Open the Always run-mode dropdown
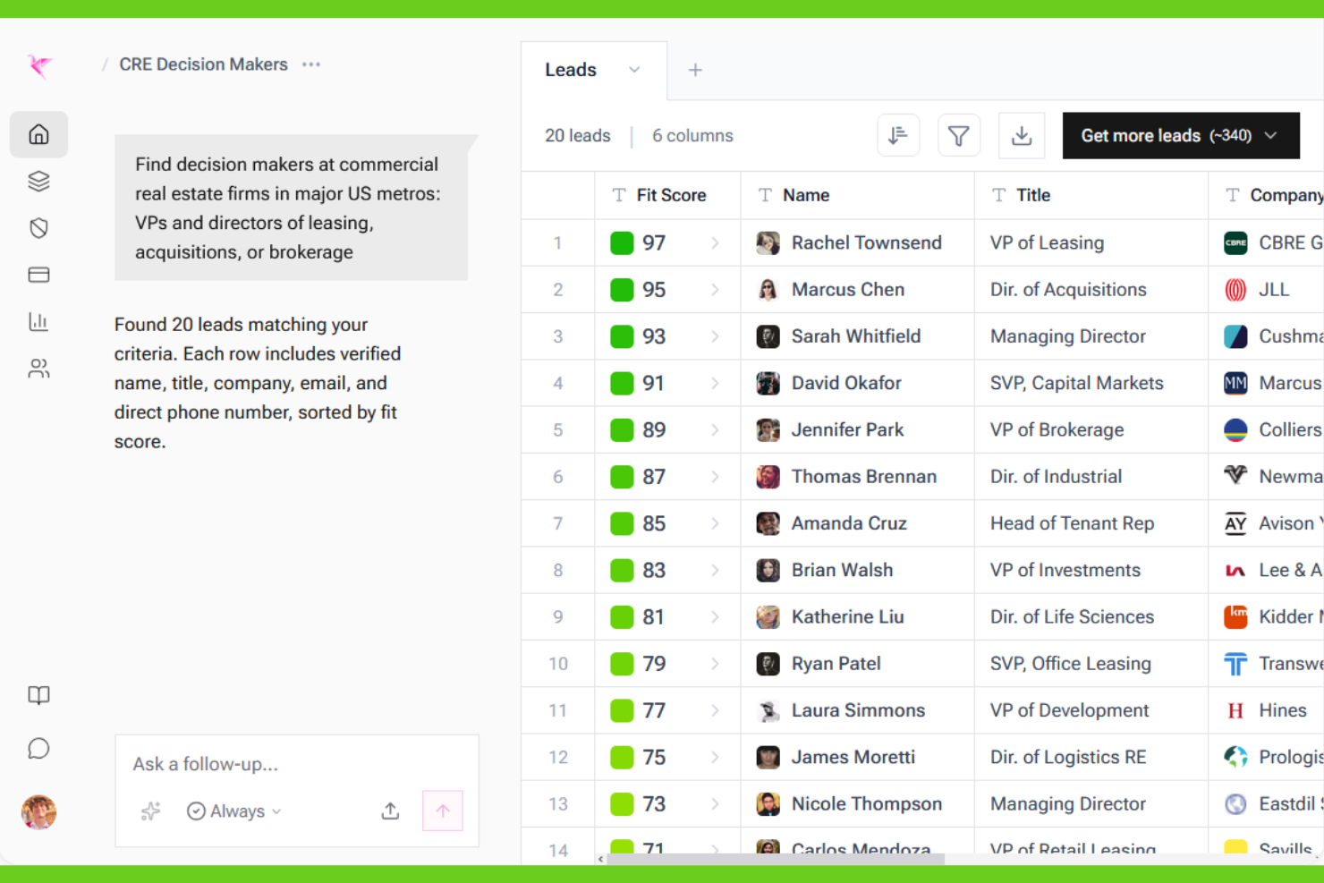Screen dimensions: 1324x883 (233, 811)
